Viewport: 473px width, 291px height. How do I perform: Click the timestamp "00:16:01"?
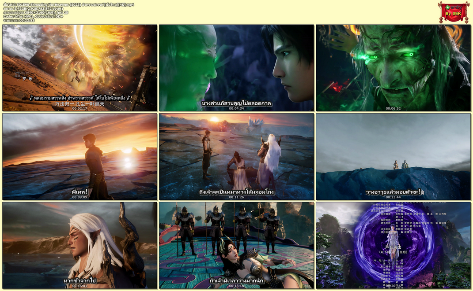pyautogui.click(x=79, y=286)
